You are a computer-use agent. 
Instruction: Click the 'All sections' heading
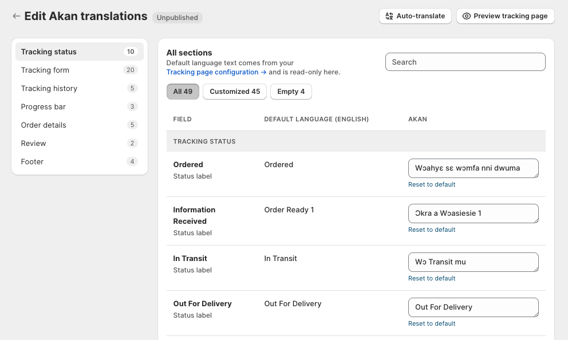tap(189, 53)
